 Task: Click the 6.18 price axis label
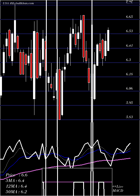pyautogui.click(x=129, y=74)
